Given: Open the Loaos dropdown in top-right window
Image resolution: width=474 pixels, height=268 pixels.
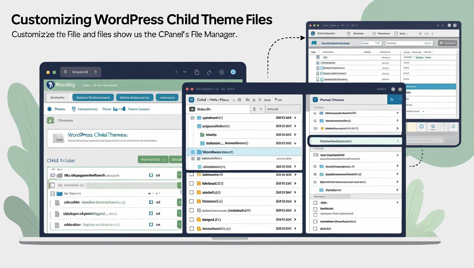Looking at the screenshot, I should tap(371, 43).
